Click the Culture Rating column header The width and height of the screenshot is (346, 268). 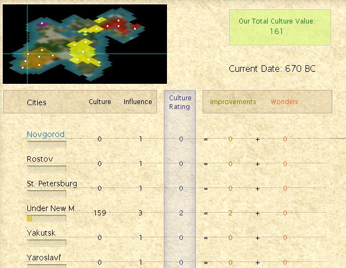(x=180, y=102)
